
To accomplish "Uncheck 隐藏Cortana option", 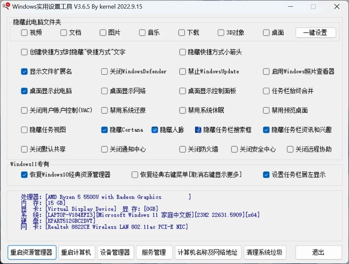I will (x=105, y=130).
